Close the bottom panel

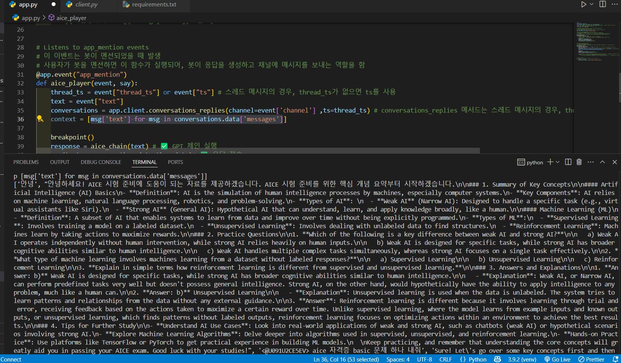coord(615,162)
